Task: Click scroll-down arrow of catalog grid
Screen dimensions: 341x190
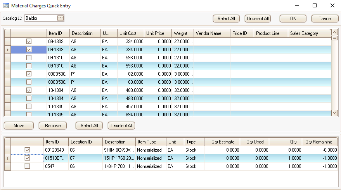Action: pyautogui.click(x=334, y=113)
